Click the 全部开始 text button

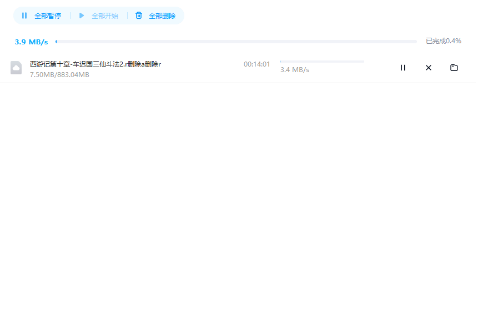tap(105, 16)
